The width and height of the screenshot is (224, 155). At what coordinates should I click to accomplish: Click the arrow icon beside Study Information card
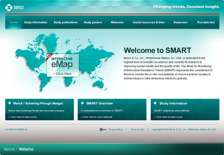[x=155, y=103]
